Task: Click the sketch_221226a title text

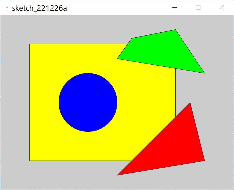Action: click(39, 8)
